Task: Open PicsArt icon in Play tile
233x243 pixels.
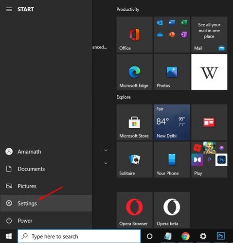Action: click(x=209, y=160)
